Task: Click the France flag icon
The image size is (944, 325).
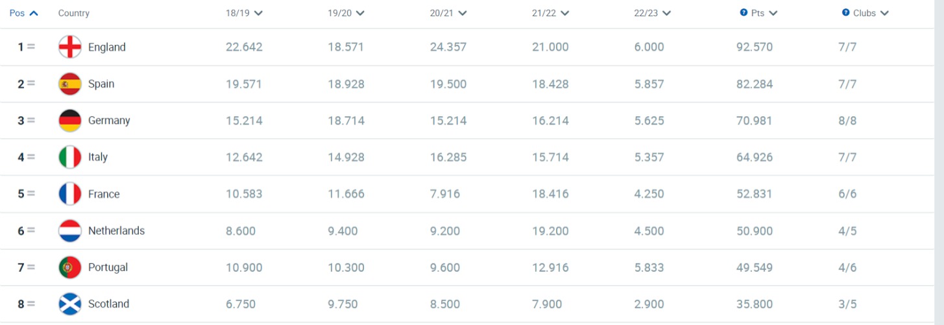Action: tap(69, 194)
